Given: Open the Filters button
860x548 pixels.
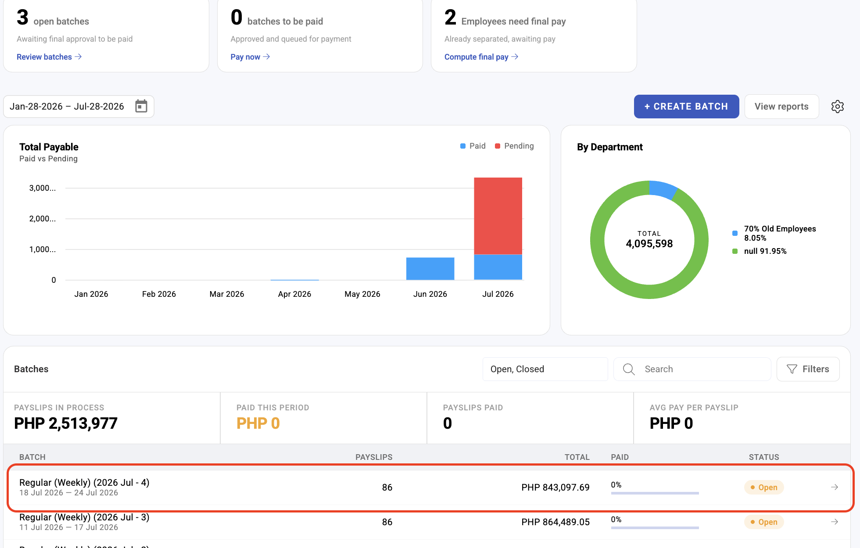Looking at the screenshot, I should tap(808, 369).
